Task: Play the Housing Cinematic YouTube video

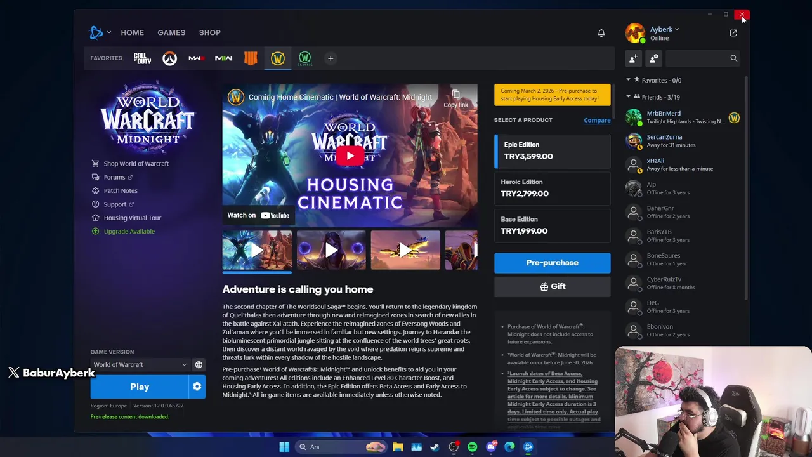Action: (x=350, y=156)
